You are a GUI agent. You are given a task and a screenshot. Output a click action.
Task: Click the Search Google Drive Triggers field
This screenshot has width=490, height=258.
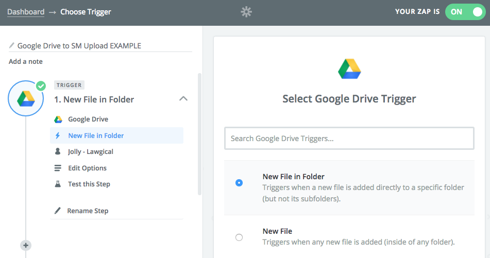click(349, 139)
